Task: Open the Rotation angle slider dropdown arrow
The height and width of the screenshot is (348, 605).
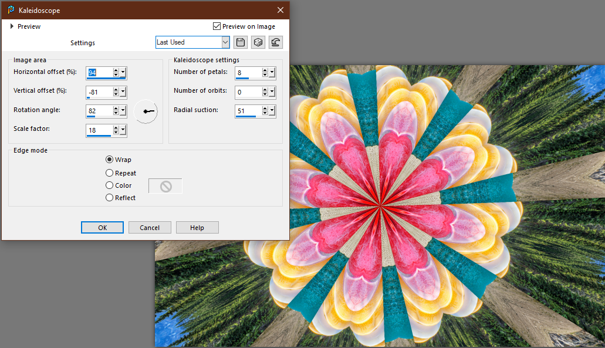Action: (123, 111)
